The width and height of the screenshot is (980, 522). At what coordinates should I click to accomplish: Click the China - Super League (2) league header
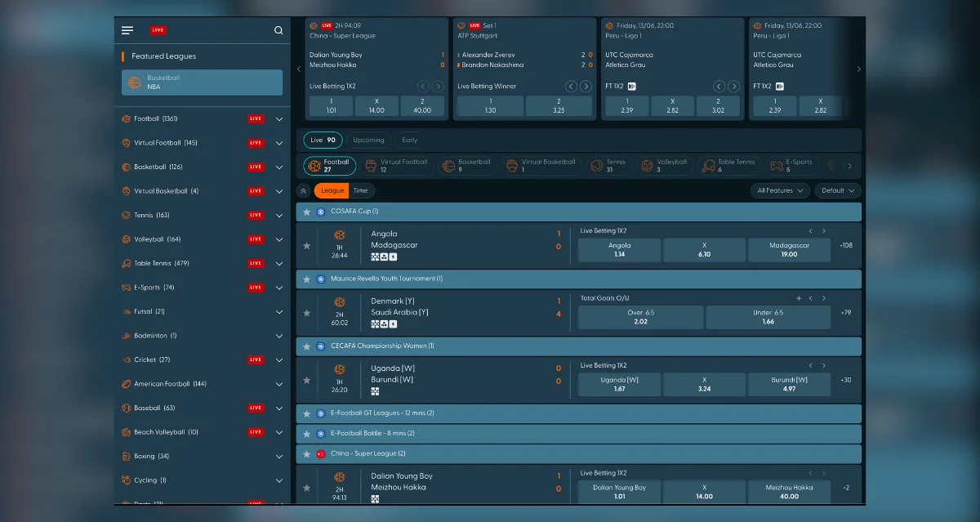[578, 453]
